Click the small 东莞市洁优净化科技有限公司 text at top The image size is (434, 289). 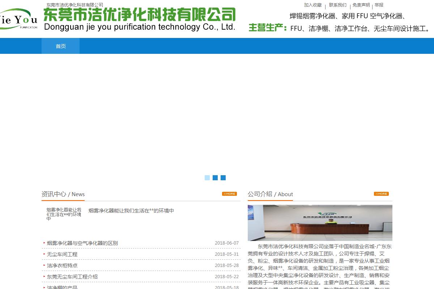pos(75,5)
